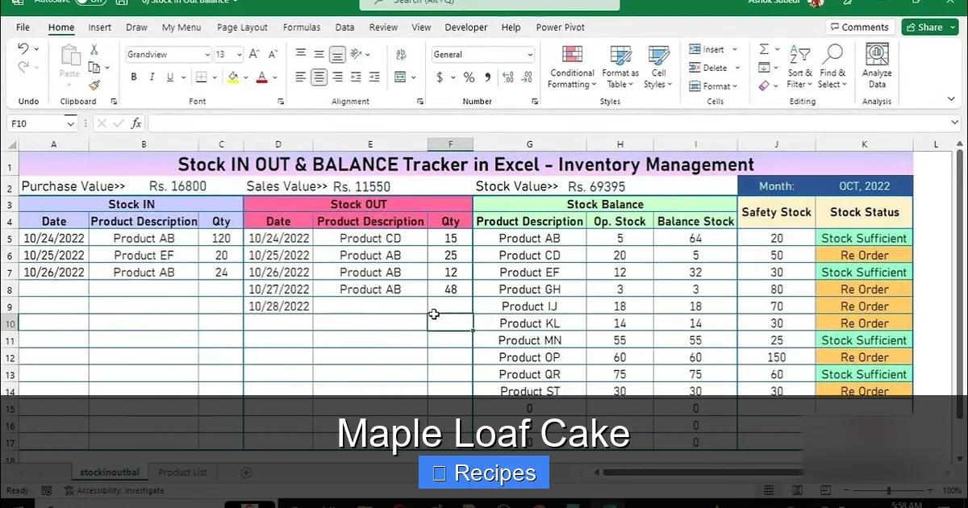This screenshot has width=968, height=508.
Task: Switch to the Product List sheet
Action: (182, 473)
